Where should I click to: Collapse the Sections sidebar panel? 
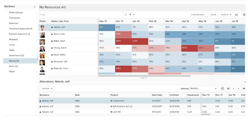pos(35,7)
